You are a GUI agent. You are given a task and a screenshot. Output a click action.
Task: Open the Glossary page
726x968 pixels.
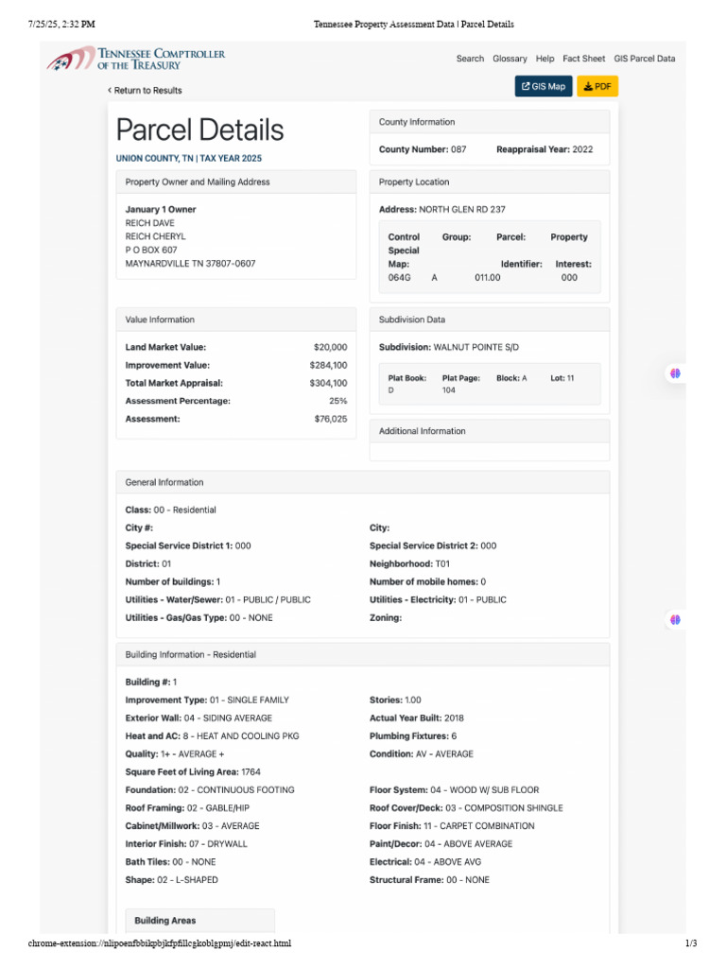(510, 59)
